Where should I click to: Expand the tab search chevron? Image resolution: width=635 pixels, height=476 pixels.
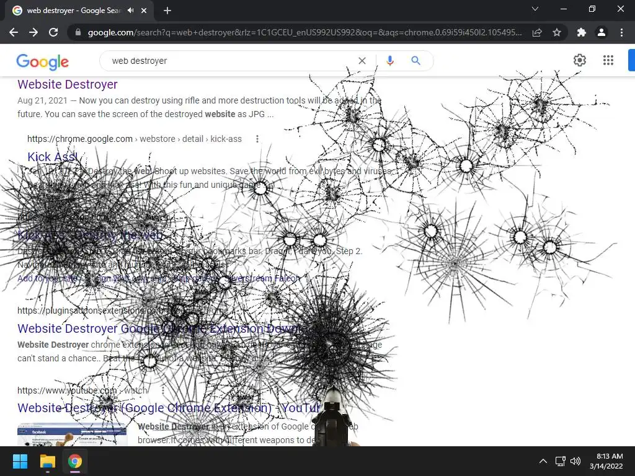[535, 9]
